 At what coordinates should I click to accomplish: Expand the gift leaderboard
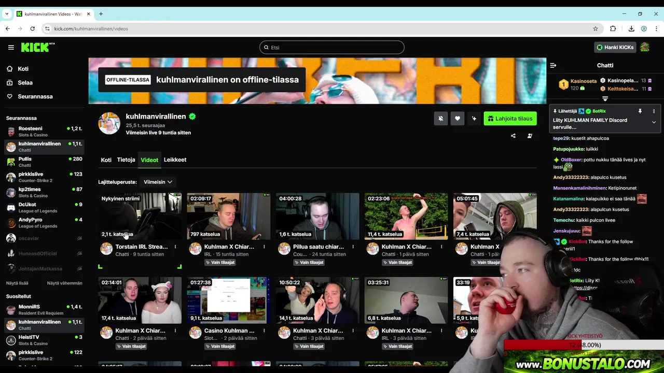pos(605,98)
